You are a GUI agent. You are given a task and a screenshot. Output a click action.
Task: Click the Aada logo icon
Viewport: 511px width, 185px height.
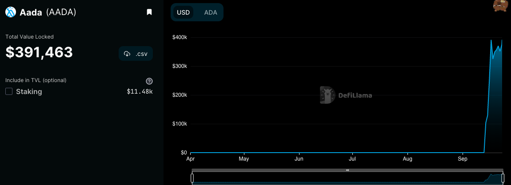(11, 12)
